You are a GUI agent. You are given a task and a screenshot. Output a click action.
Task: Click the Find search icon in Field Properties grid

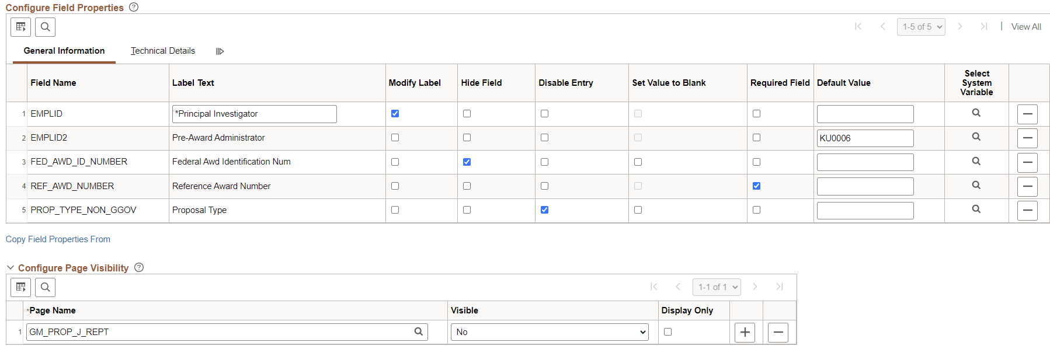coord(46,27)
